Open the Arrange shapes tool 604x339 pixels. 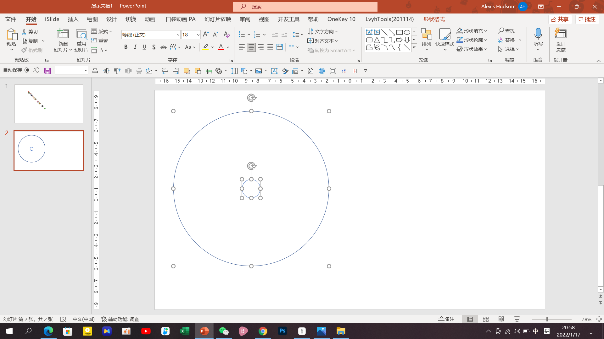click(x=426, y=37)
